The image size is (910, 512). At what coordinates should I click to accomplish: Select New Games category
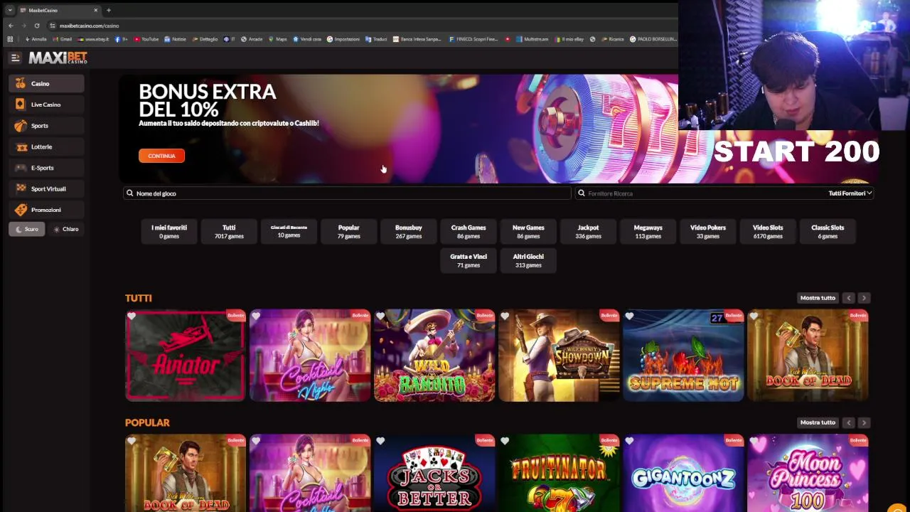(528, 231)
